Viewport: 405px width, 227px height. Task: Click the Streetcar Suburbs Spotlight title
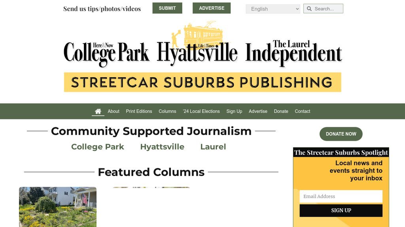[341, 153]
